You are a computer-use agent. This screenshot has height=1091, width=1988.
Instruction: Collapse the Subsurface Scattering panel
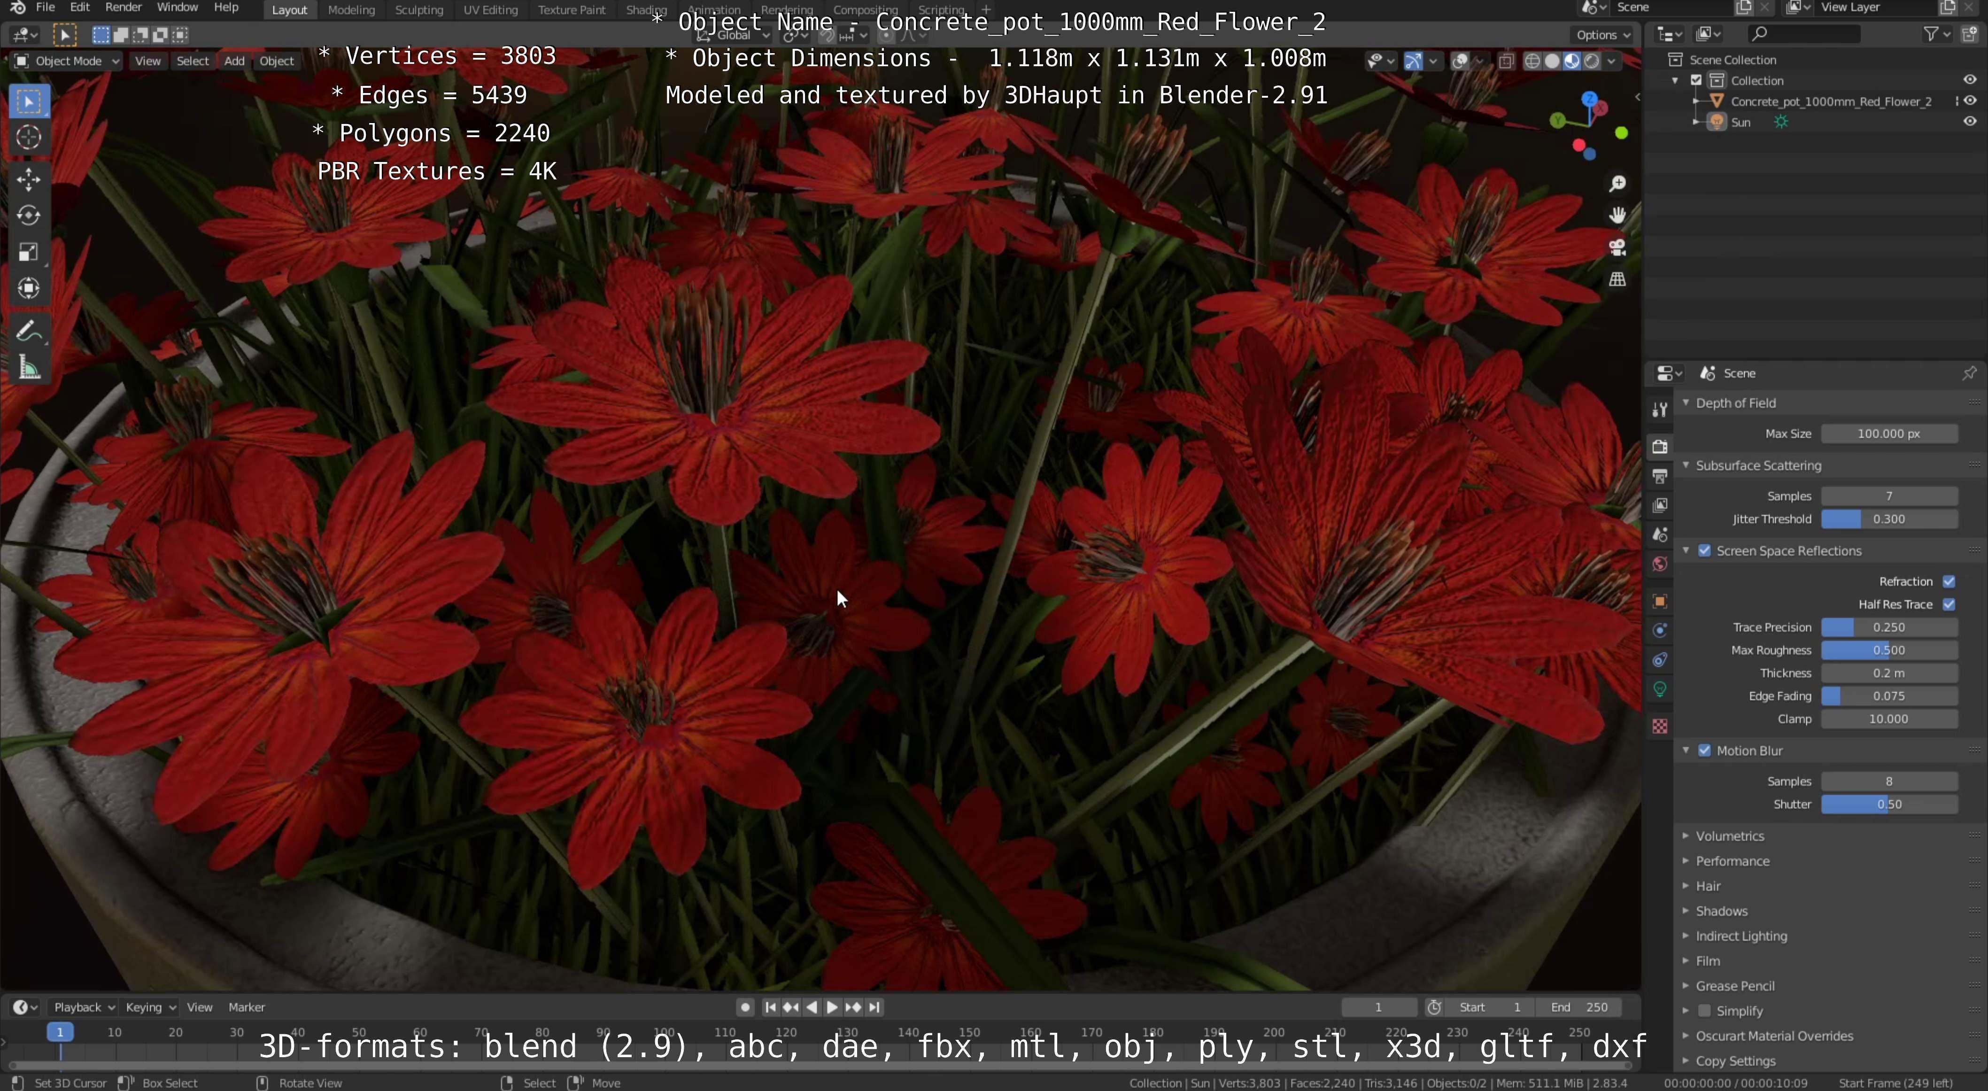(x=1686, y=465)
